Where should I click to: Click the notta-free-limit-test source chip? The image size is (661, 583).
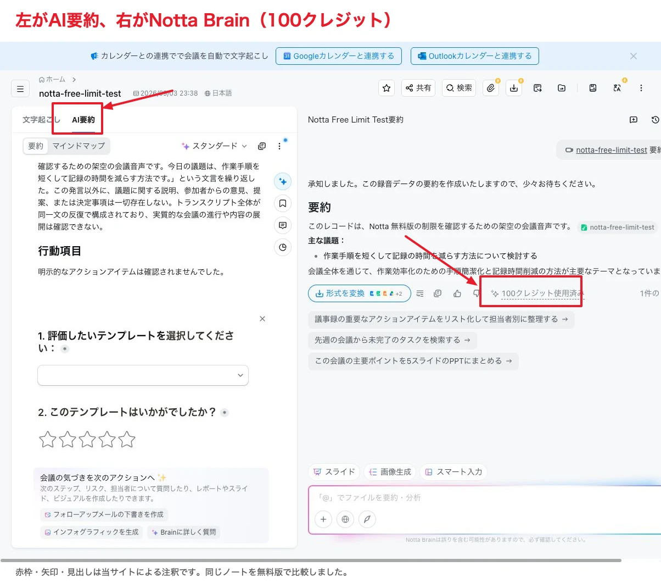(x=618, y=227)
